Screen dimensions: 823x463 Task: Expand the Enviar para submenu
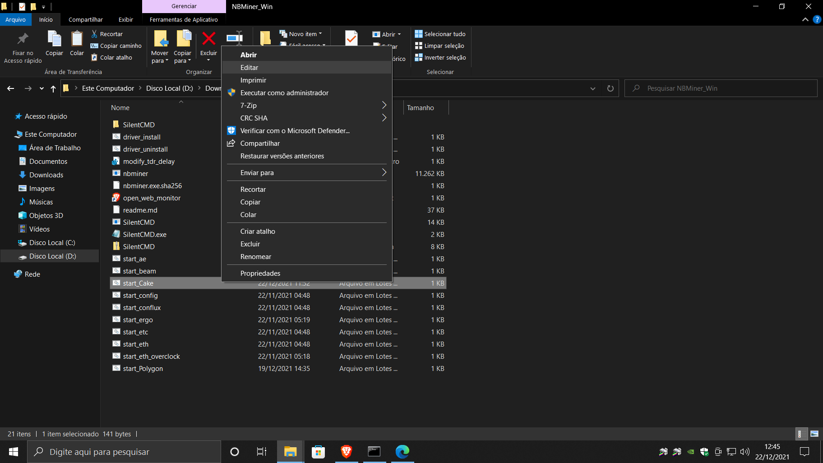[x=307, y=172]
